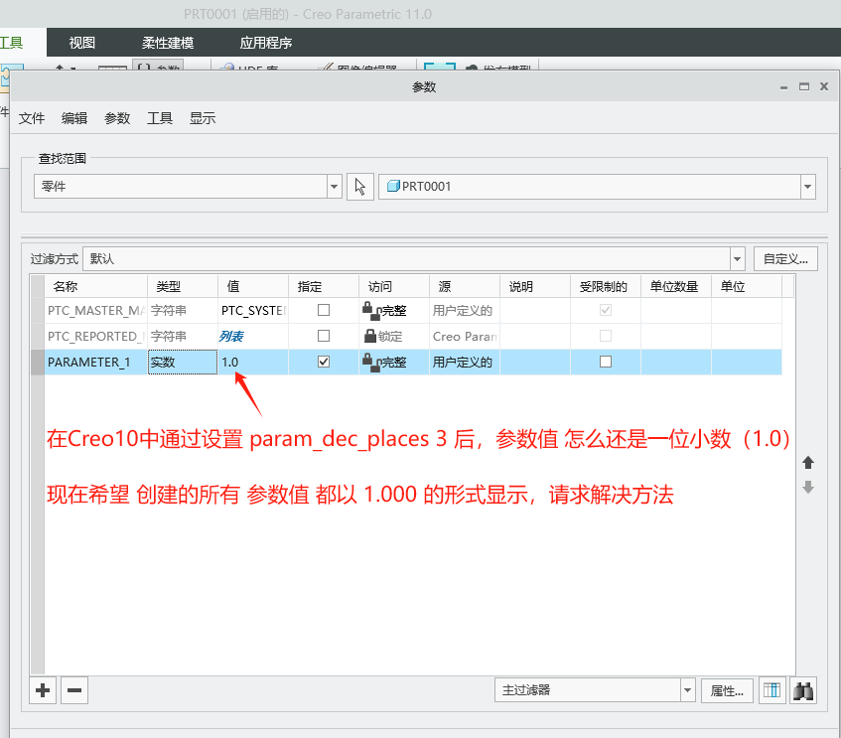The image size is (841, 738).
Task: Click the 单位 column header
Action: [746, 287]
